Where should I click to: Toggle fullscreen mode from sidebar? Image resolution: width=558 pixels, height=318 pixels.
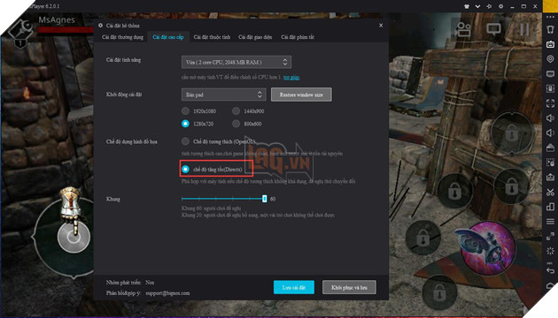click(550, 103)
